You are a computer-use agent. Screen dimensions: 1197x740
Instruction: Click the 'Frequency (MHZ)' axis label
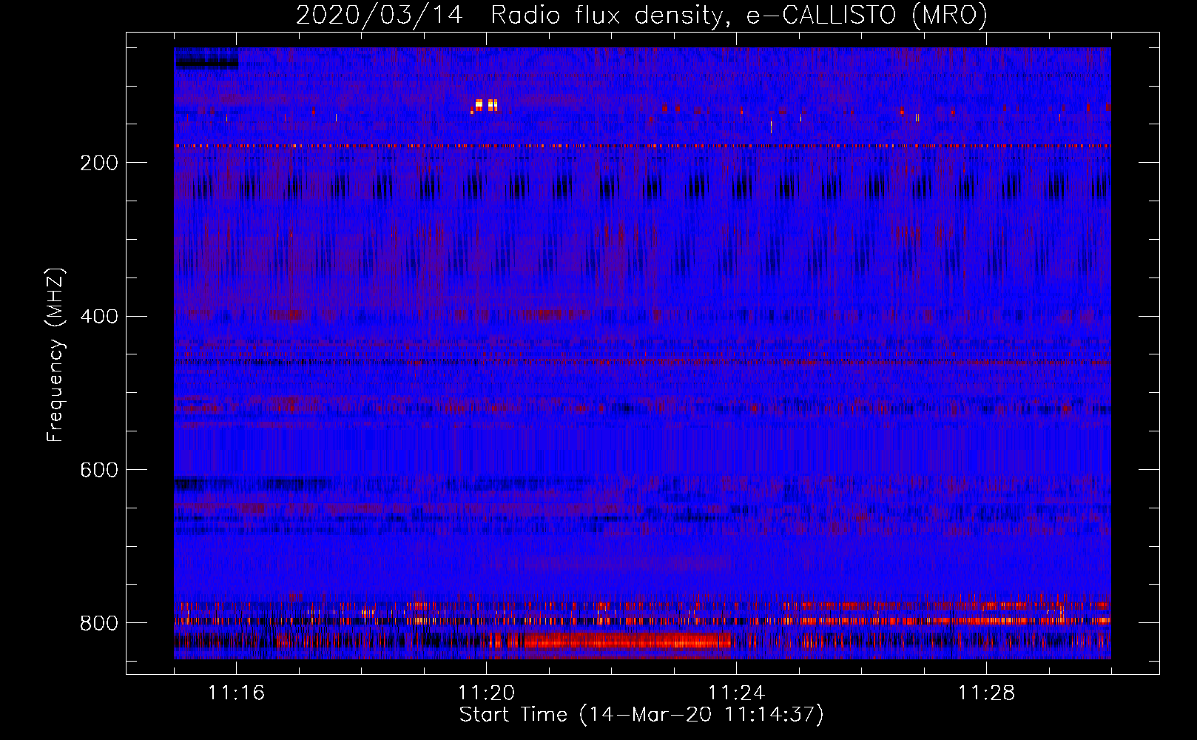55,354
